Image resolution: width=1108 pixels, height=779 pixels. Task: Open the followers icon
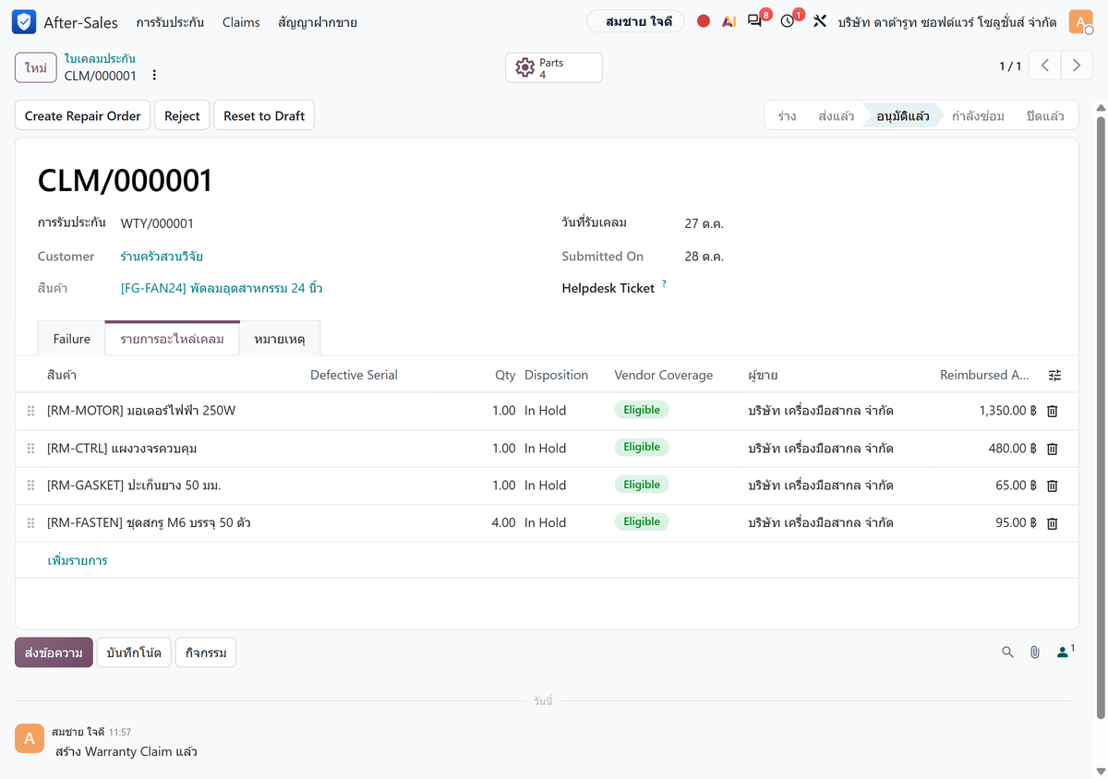click(1065, 652)
